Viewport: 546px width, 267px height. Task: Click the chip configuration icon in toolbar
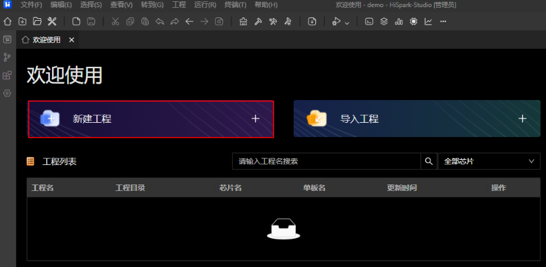click(x=413, y=21)
